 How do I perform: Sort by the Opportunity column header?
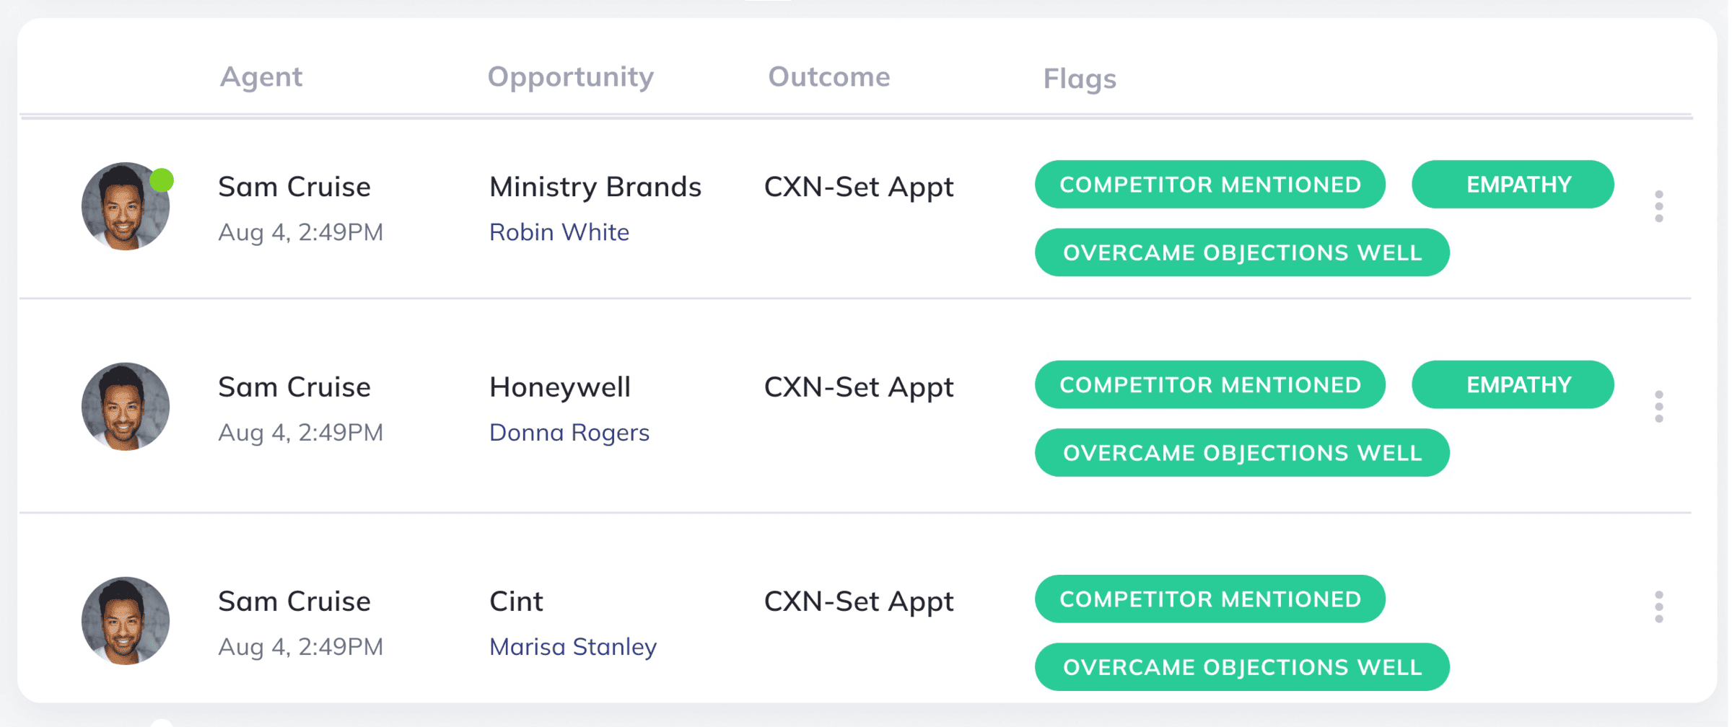(570, 77)
